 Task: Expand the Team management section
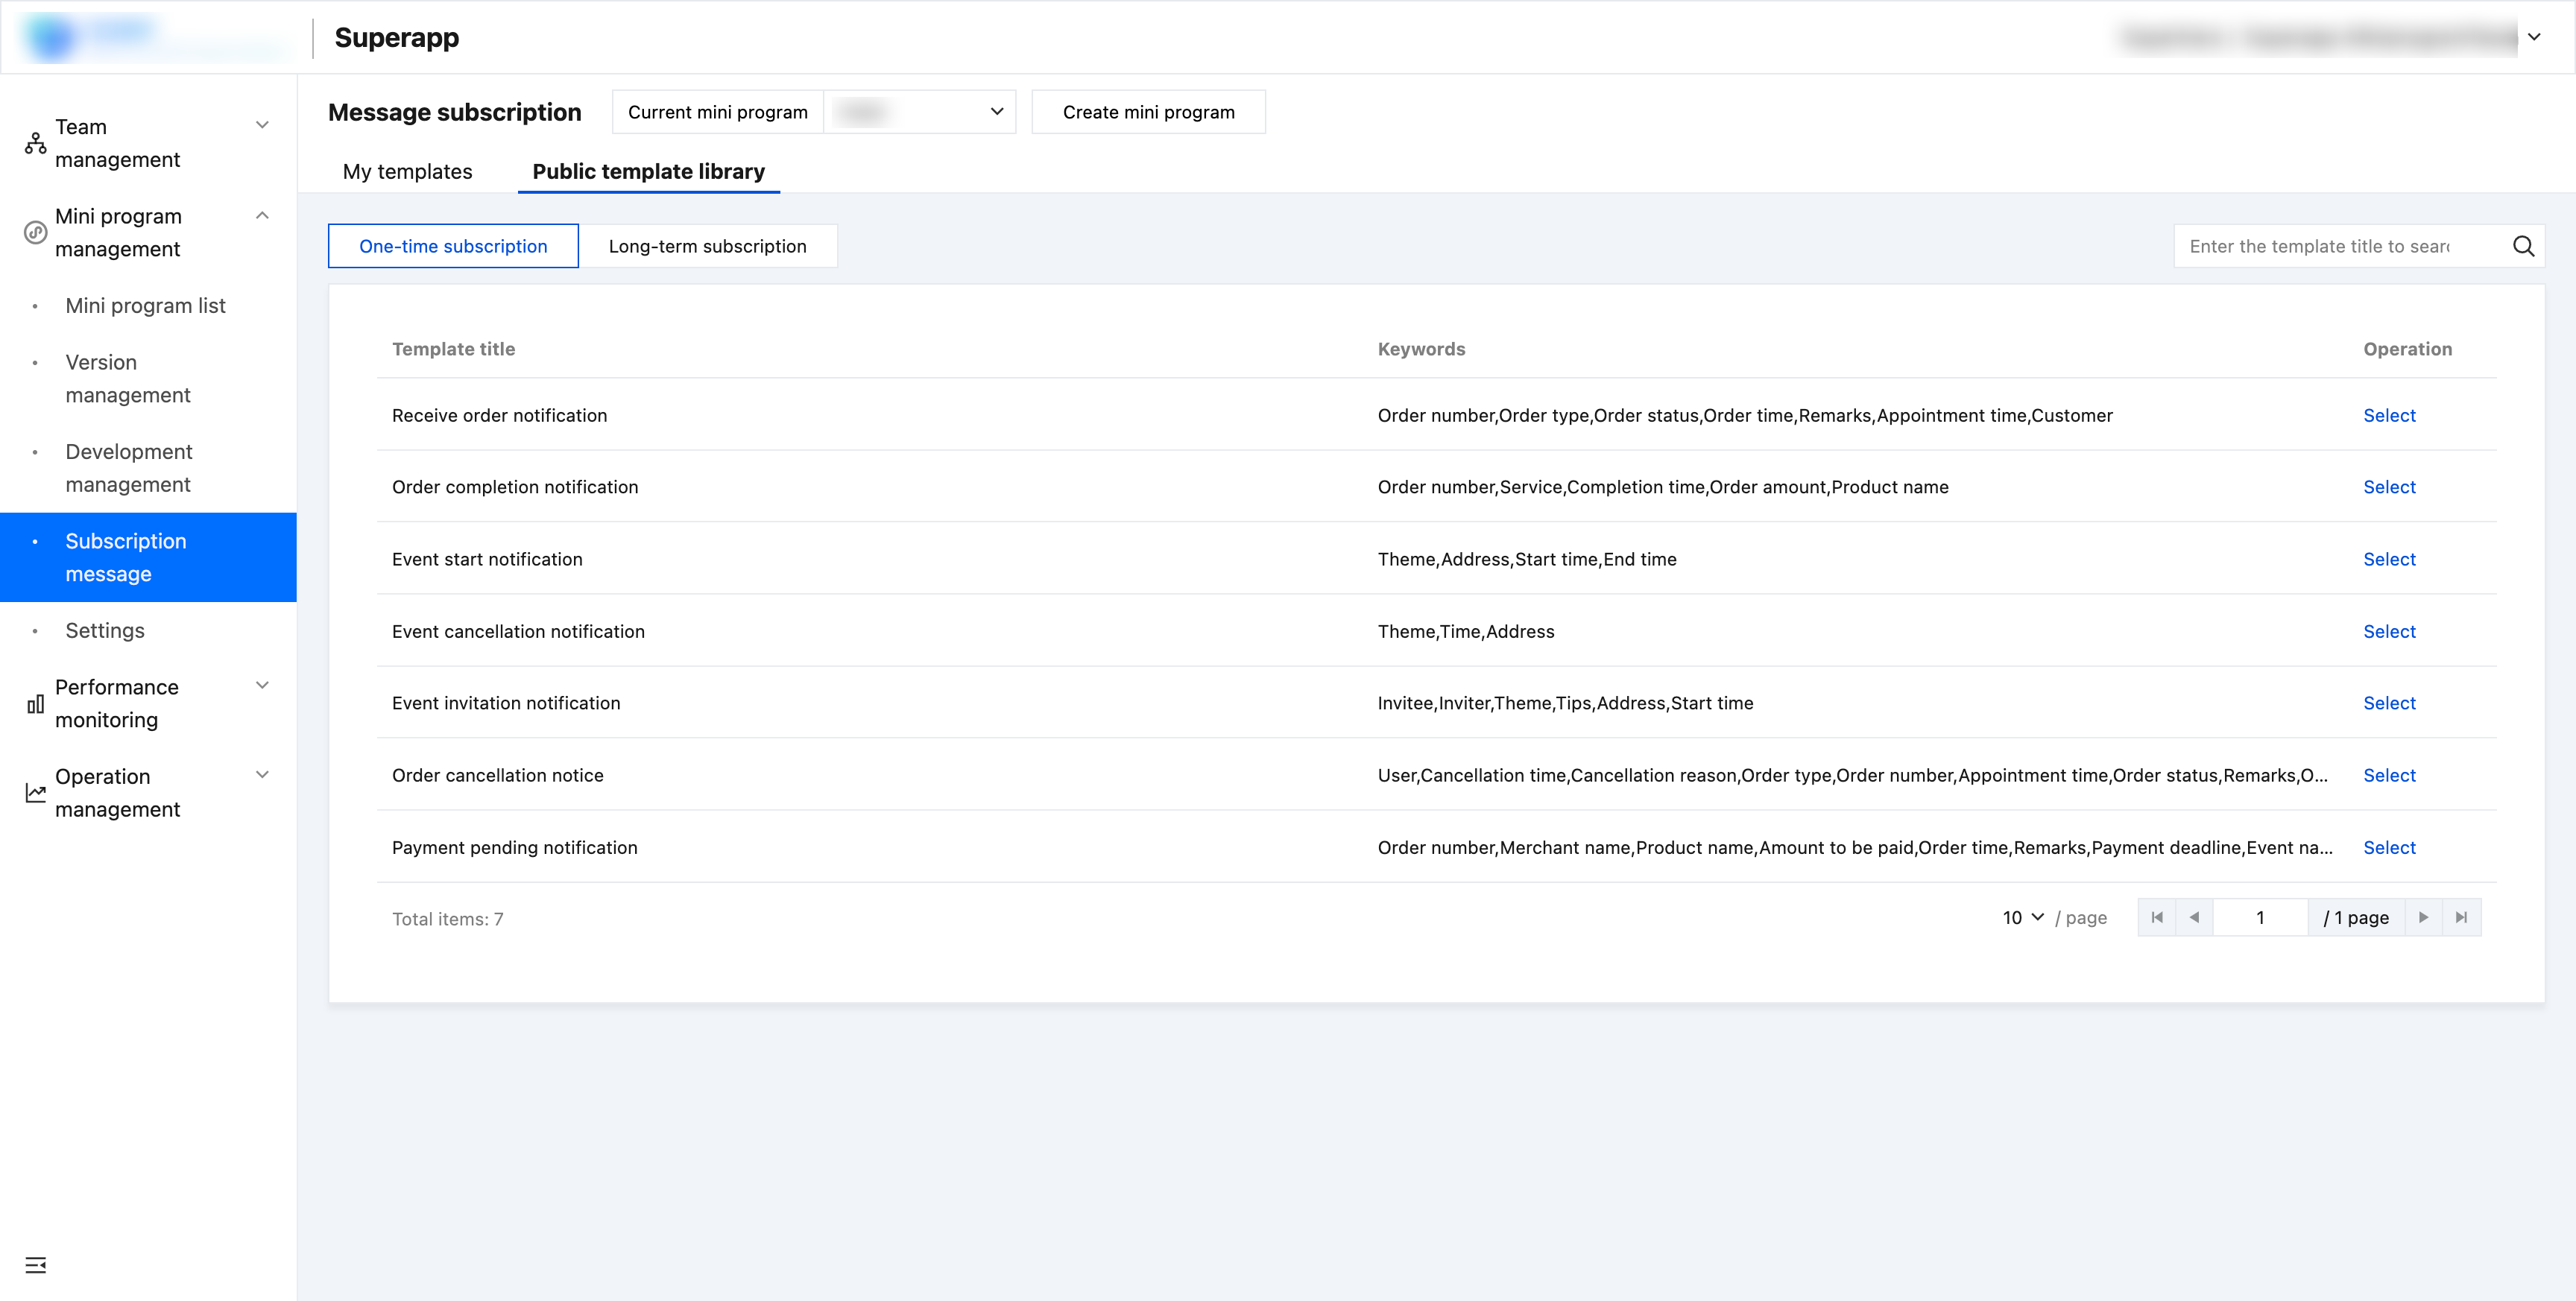pyautogui.click(x=262, y=126)
